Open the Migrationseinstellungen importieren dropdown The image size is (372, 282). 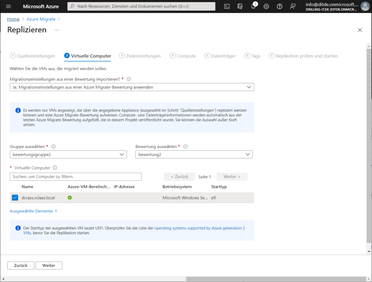[x=132, y=87]
